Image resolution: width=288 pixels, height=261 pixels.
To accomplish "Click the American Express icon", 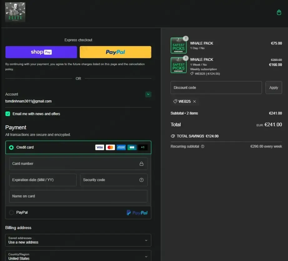I will click(x=121, y=147).
